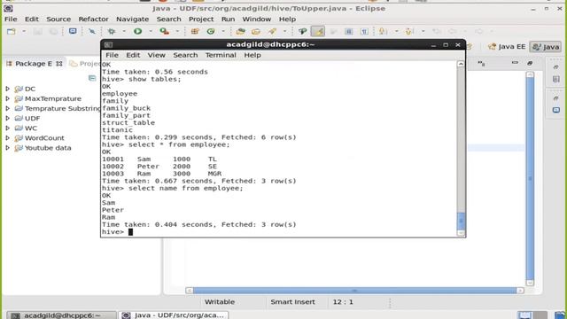Image resolution: width=567 pixels, height=319 pixels.
Task: Open the External Tools dropdown arrow
Action: [x=177, y=32]
